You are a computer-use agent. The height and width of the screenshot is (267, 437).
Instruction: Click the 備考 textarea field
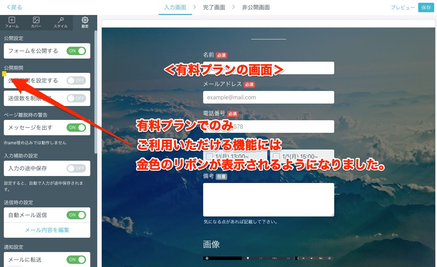[268, 200]
